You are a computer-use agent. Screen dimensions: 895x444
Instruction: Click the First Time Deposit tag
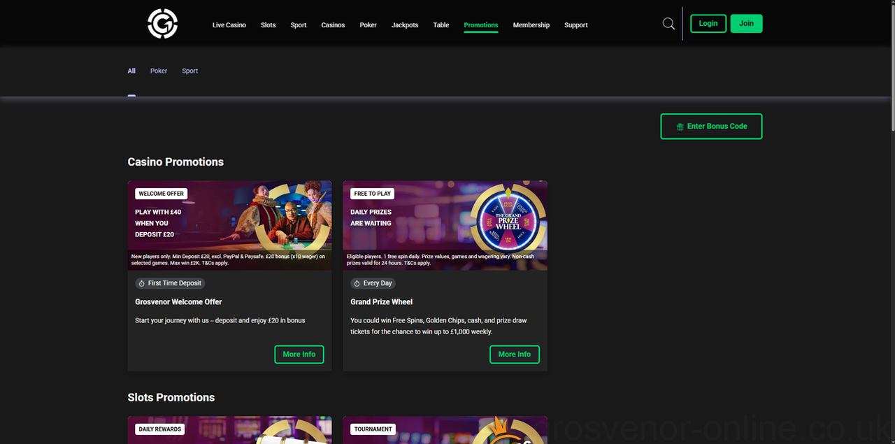170,283
